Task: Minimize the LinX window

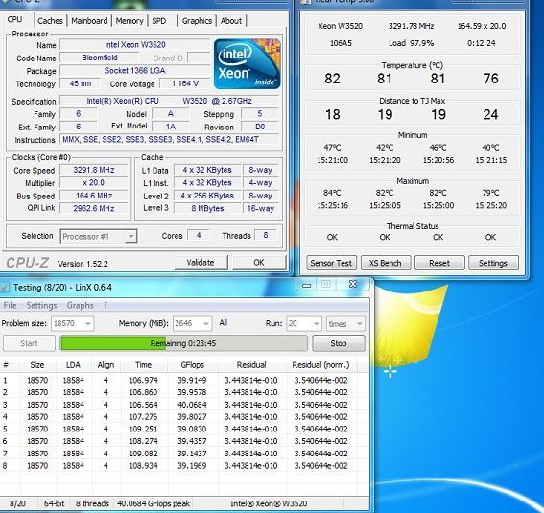Action: tap(306, 285)
